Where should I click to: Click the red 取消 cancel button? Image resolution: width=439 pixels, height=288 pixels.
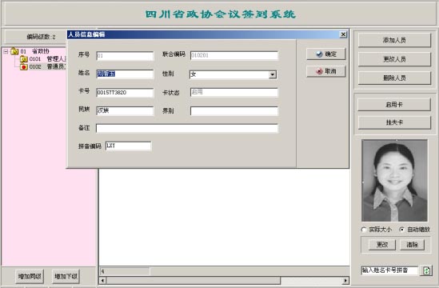coord(326,71)
